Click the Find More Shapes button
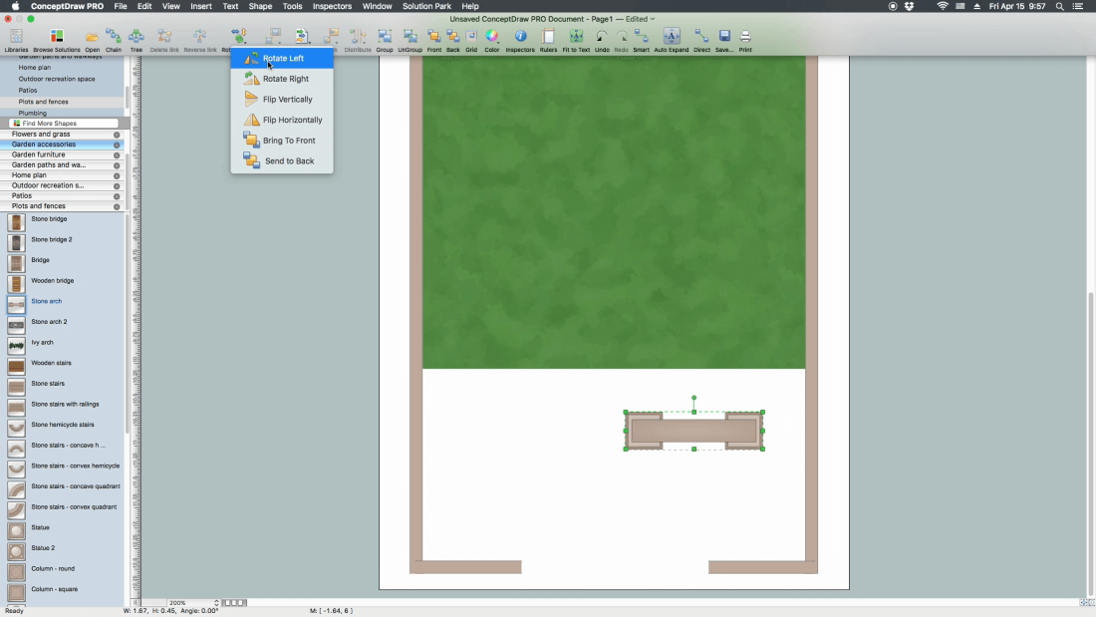The image size is (1096, 617). [x=50, y=124]
